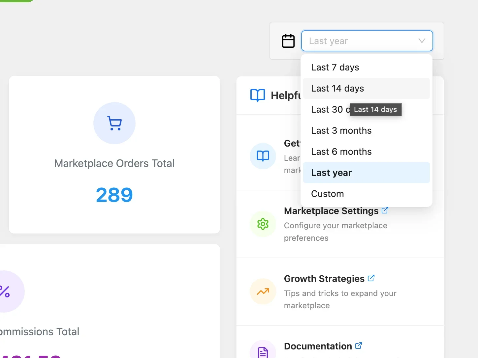Open the Growth Strategies link
Image resolution: width=478 pixels, height=358 pixels.
pyautogui.click(x=324, y=279)
